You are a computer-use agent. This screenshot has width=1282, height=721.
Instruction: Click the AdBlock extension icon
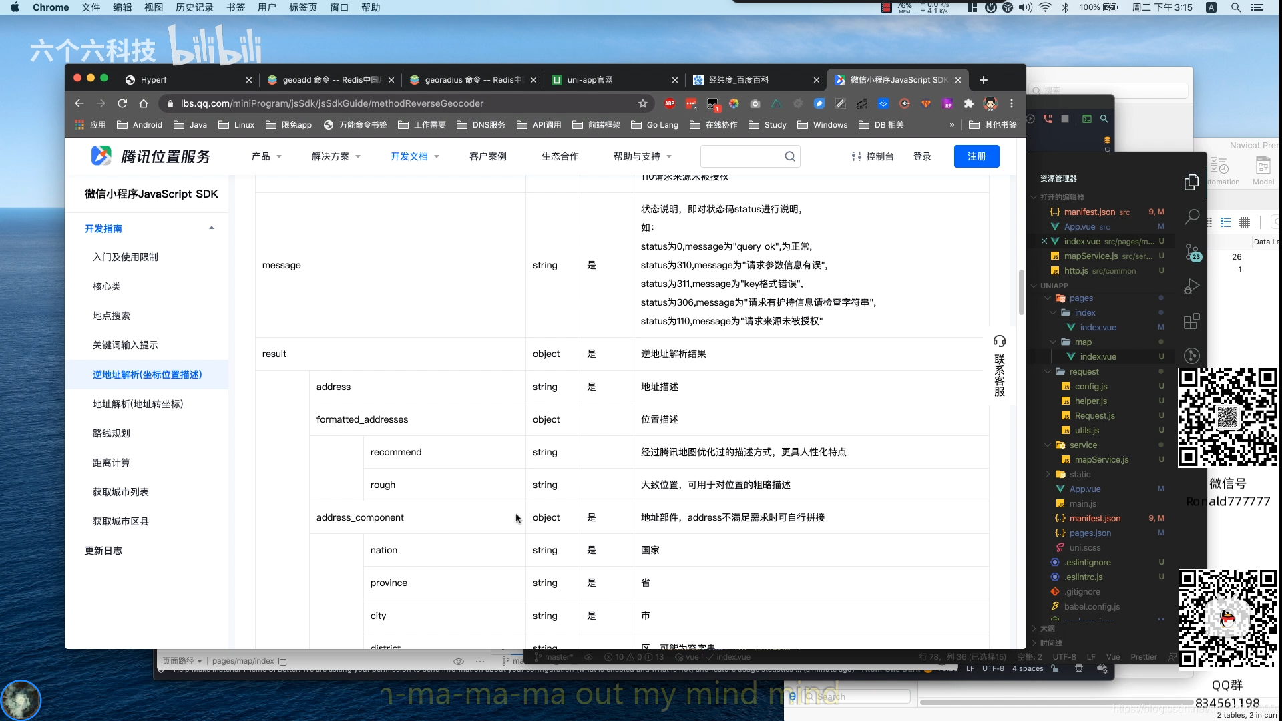[671, 104]
